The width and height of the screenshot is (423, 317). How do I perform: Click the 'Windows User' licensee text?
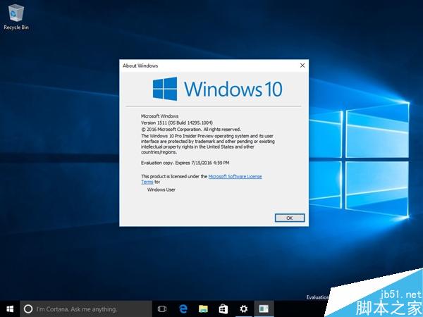pos(161,189)
